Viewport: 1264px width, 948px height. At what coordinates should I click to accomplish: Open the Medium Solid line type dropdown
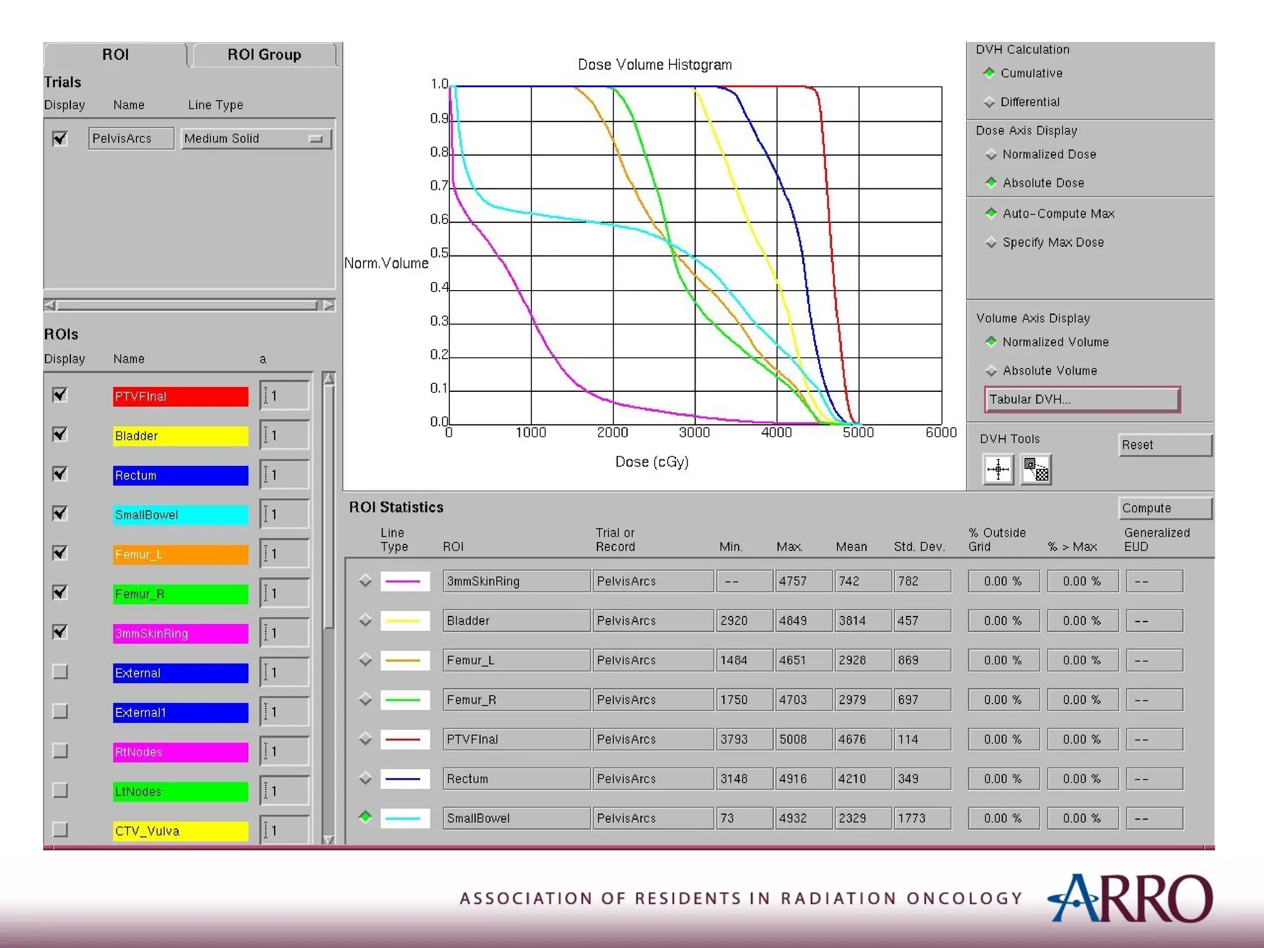click(x=256, y=139)
